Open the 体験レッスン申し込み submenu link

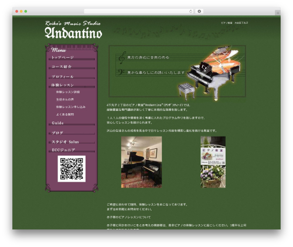71,107
